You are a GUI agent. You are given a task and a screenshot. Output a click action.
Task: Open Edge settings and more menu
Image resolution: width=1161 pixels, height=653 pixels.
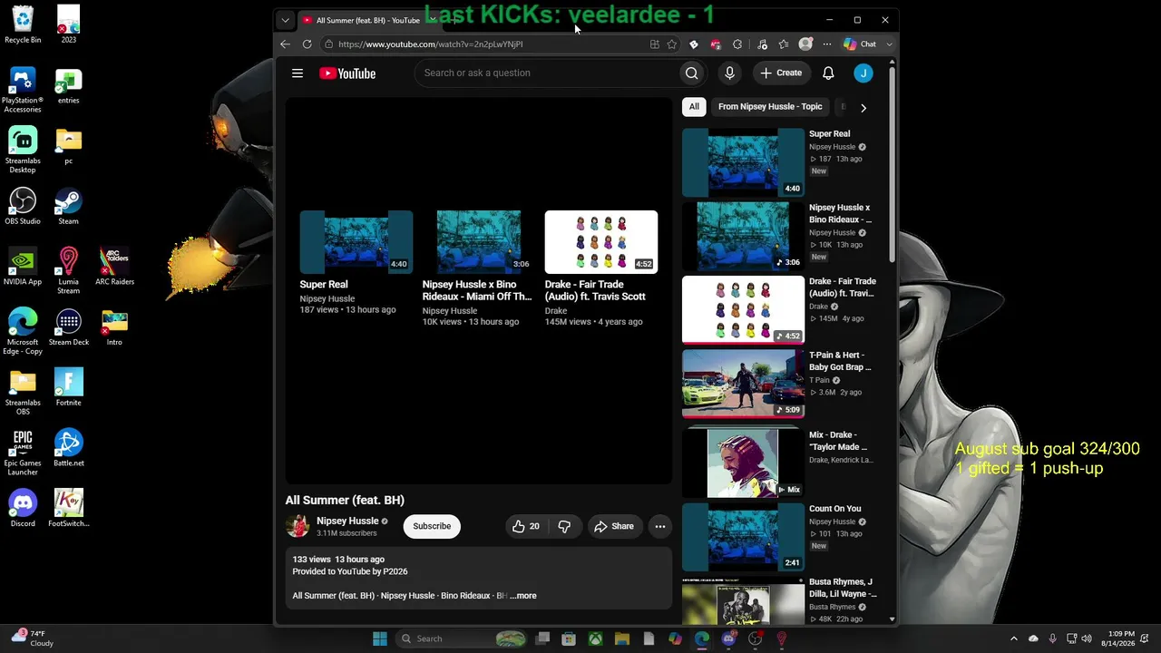(826, 44)
